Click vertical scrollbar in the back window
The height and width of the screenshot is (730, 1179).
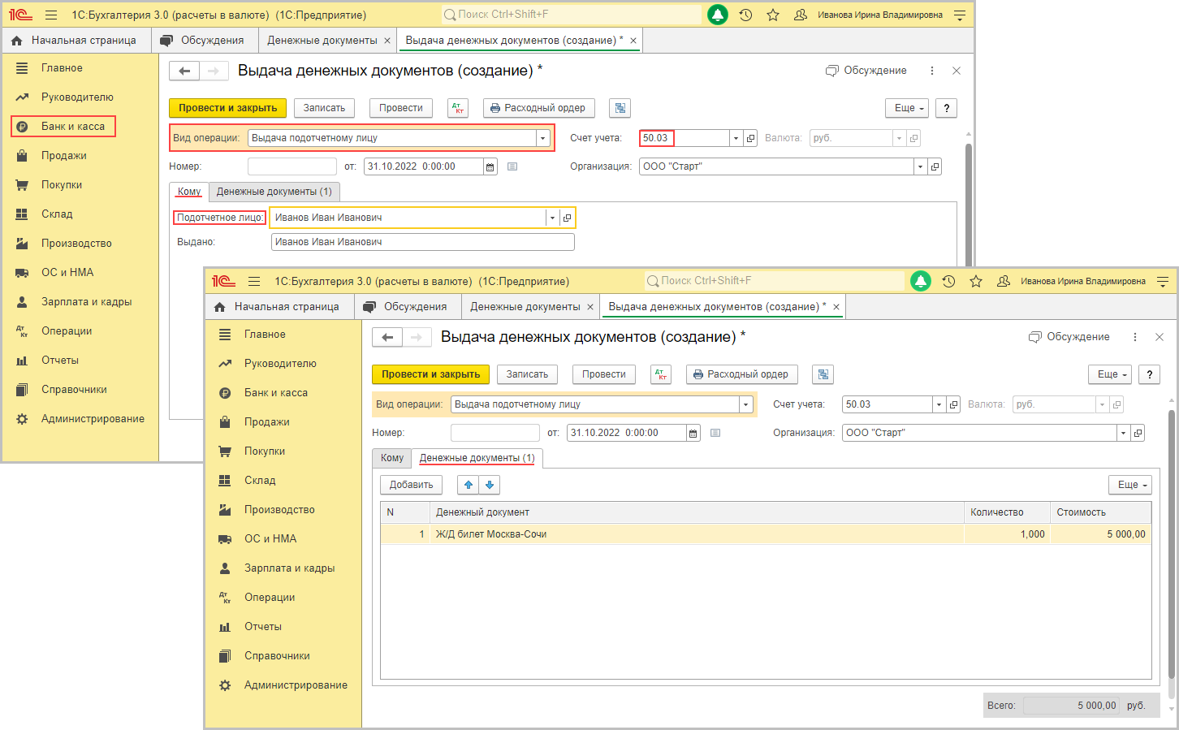click(x=968, y=203)
